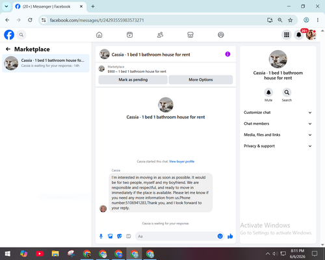
Task: Open YouTube from the taskbar
Action: click(x=40, y=253)
